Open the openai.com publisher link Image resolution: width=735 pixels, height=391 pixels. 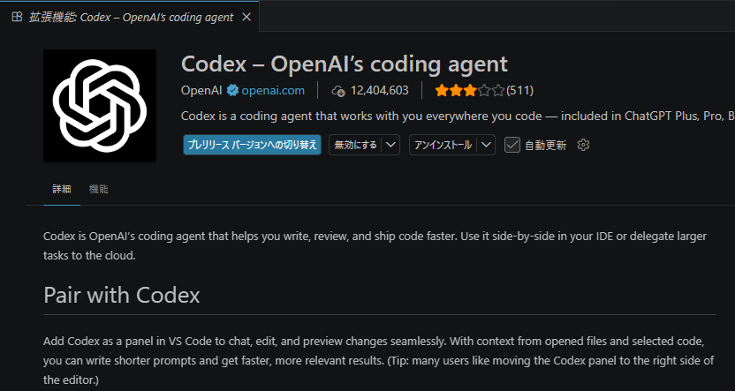click(273, 90)
